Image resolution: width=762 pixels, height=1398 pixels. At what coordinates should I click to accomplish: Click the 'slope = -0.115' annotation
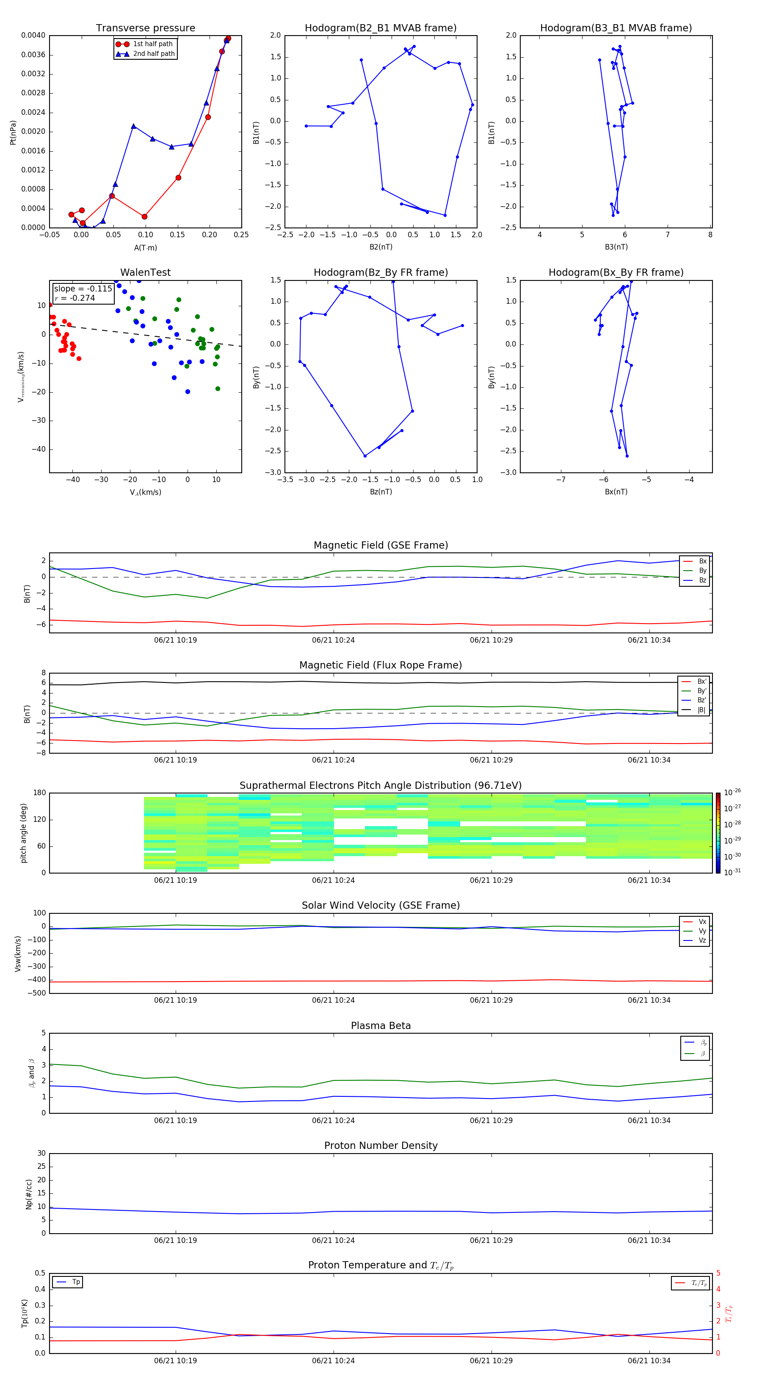83,289
